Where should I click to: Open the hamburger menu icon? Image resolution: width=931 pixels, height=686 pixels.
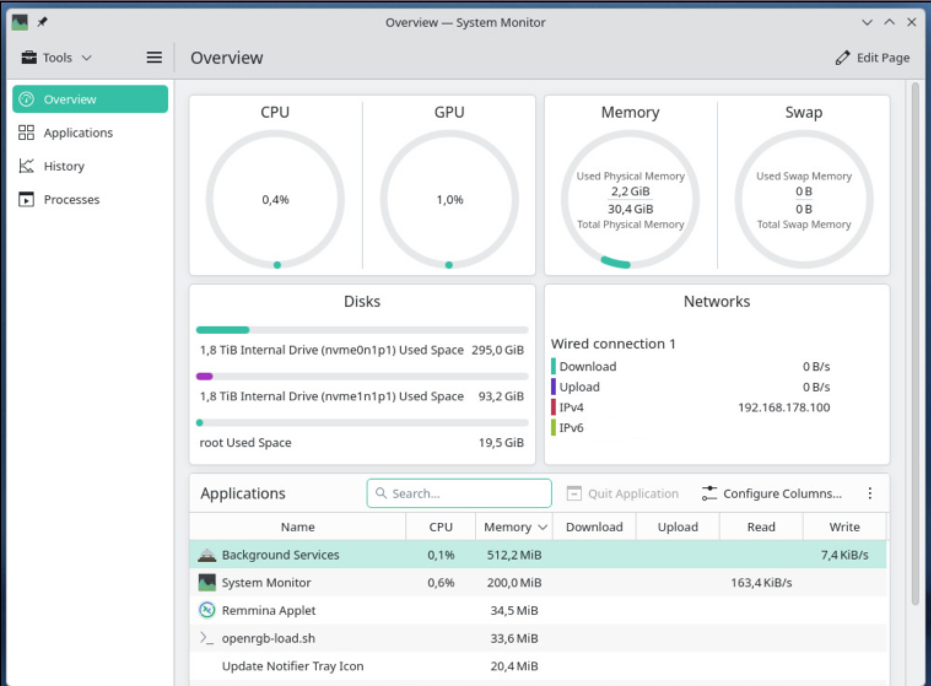point(154,58)
